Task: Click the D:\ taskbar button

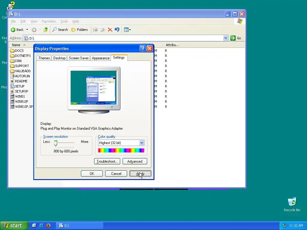Action: 79,226
